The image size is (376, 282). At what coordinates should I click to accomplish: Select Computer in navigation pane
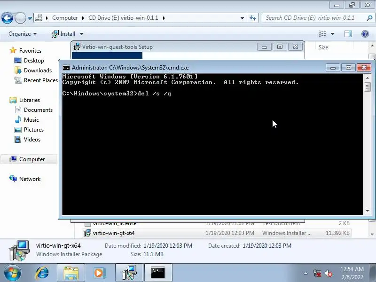31,159
